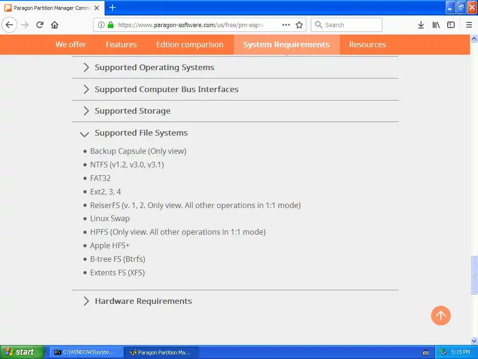
Task: Switch to the C:\WINDOWS\system command window
Action: tap(86, 352)
